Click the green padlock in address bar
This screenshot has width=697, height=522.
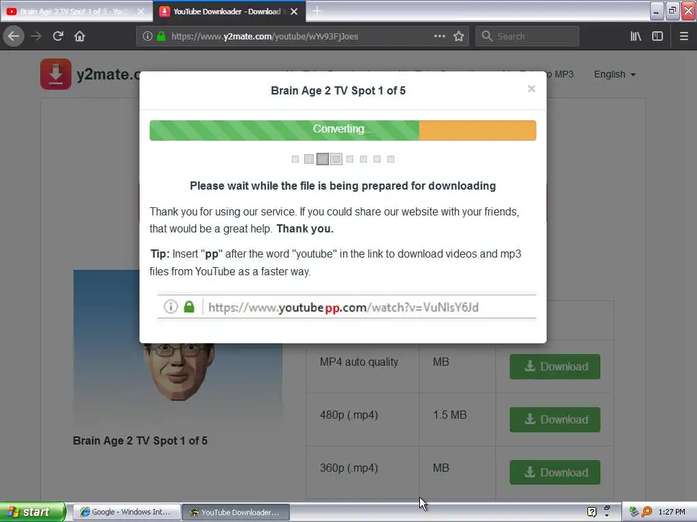[161, 36]
